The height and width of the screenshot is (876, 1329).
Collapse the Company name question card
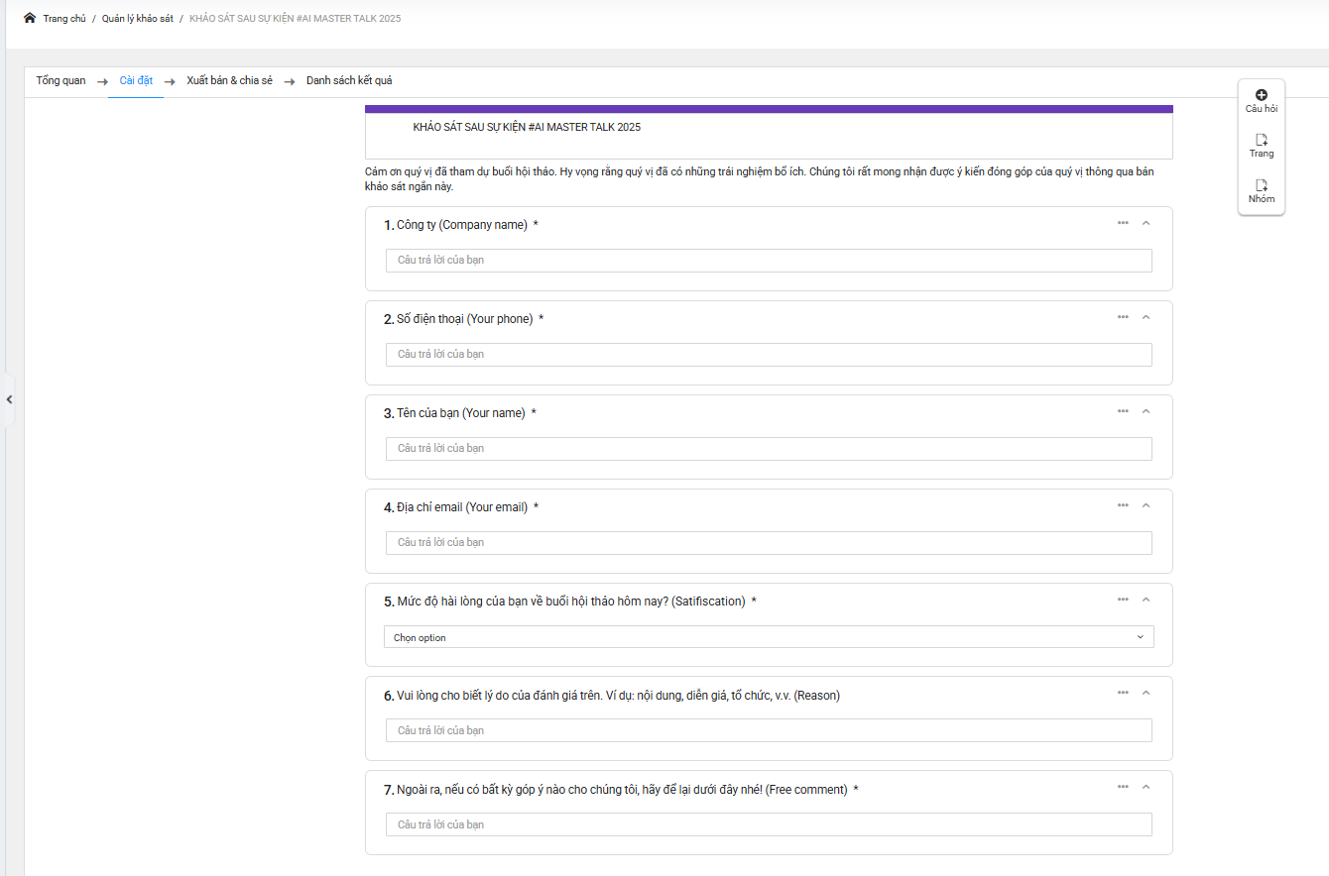click(1146, 223)
